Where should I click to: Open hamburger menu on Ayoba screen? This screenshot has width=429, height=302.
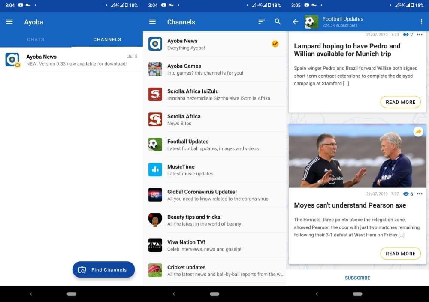pyautogui.click(x=9, y=21)
